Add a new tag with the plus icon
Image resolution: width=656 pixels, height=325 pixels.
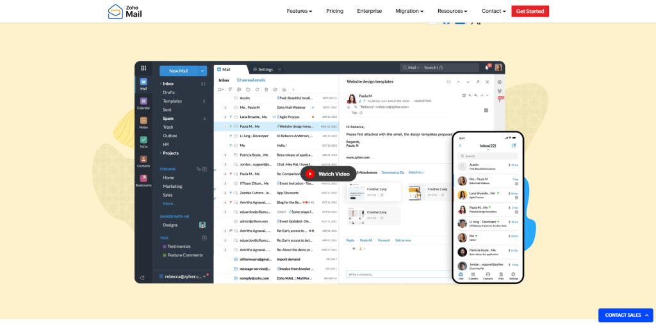tap(204, 238)
